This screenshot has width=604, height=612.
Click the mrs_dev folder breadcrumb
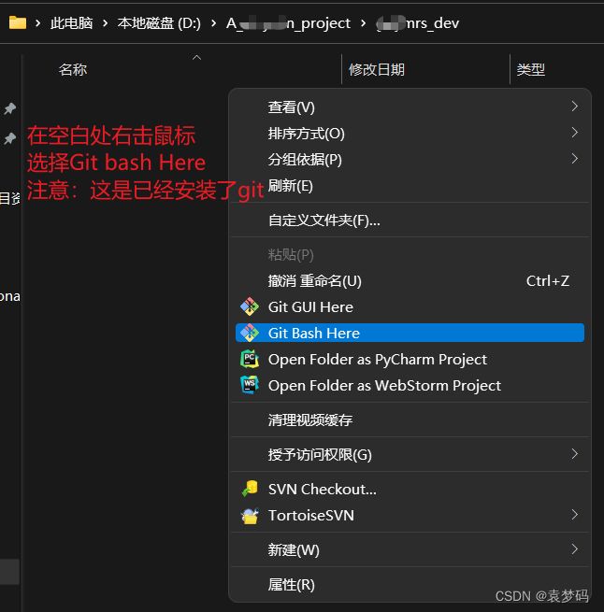[x=418, y=23]
